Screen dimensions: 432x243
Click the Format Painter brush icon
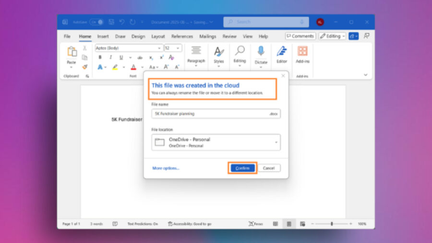[85, 67]
